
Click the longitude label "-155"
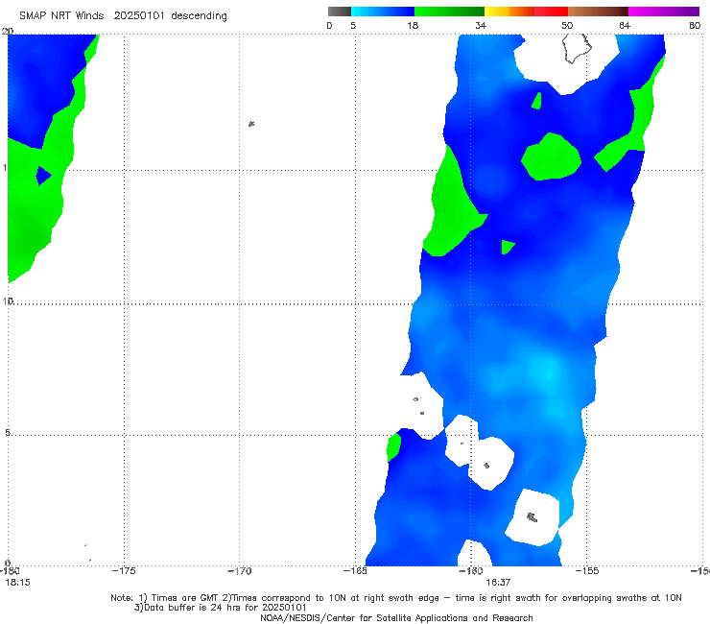click(x=587, y=571)
